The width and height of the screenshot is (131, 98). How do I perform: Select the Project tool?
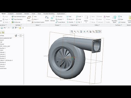[107, 17]
